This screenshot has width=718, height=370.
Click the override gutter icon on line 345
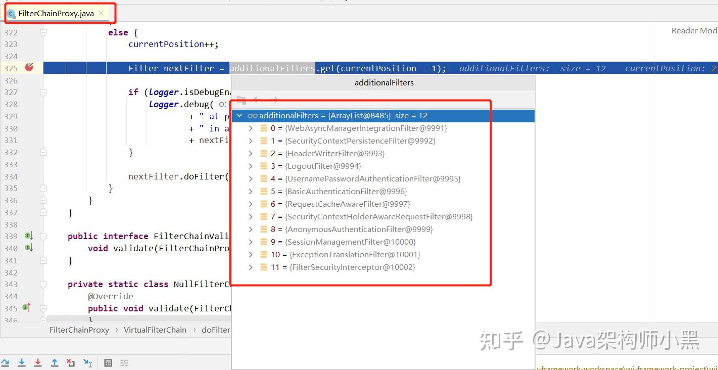[x=27, y=308]
